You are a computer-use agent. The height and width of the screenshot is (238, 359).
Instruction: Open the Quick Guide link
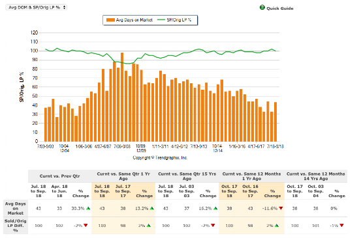pyautogui.click(x=280, y=8)
